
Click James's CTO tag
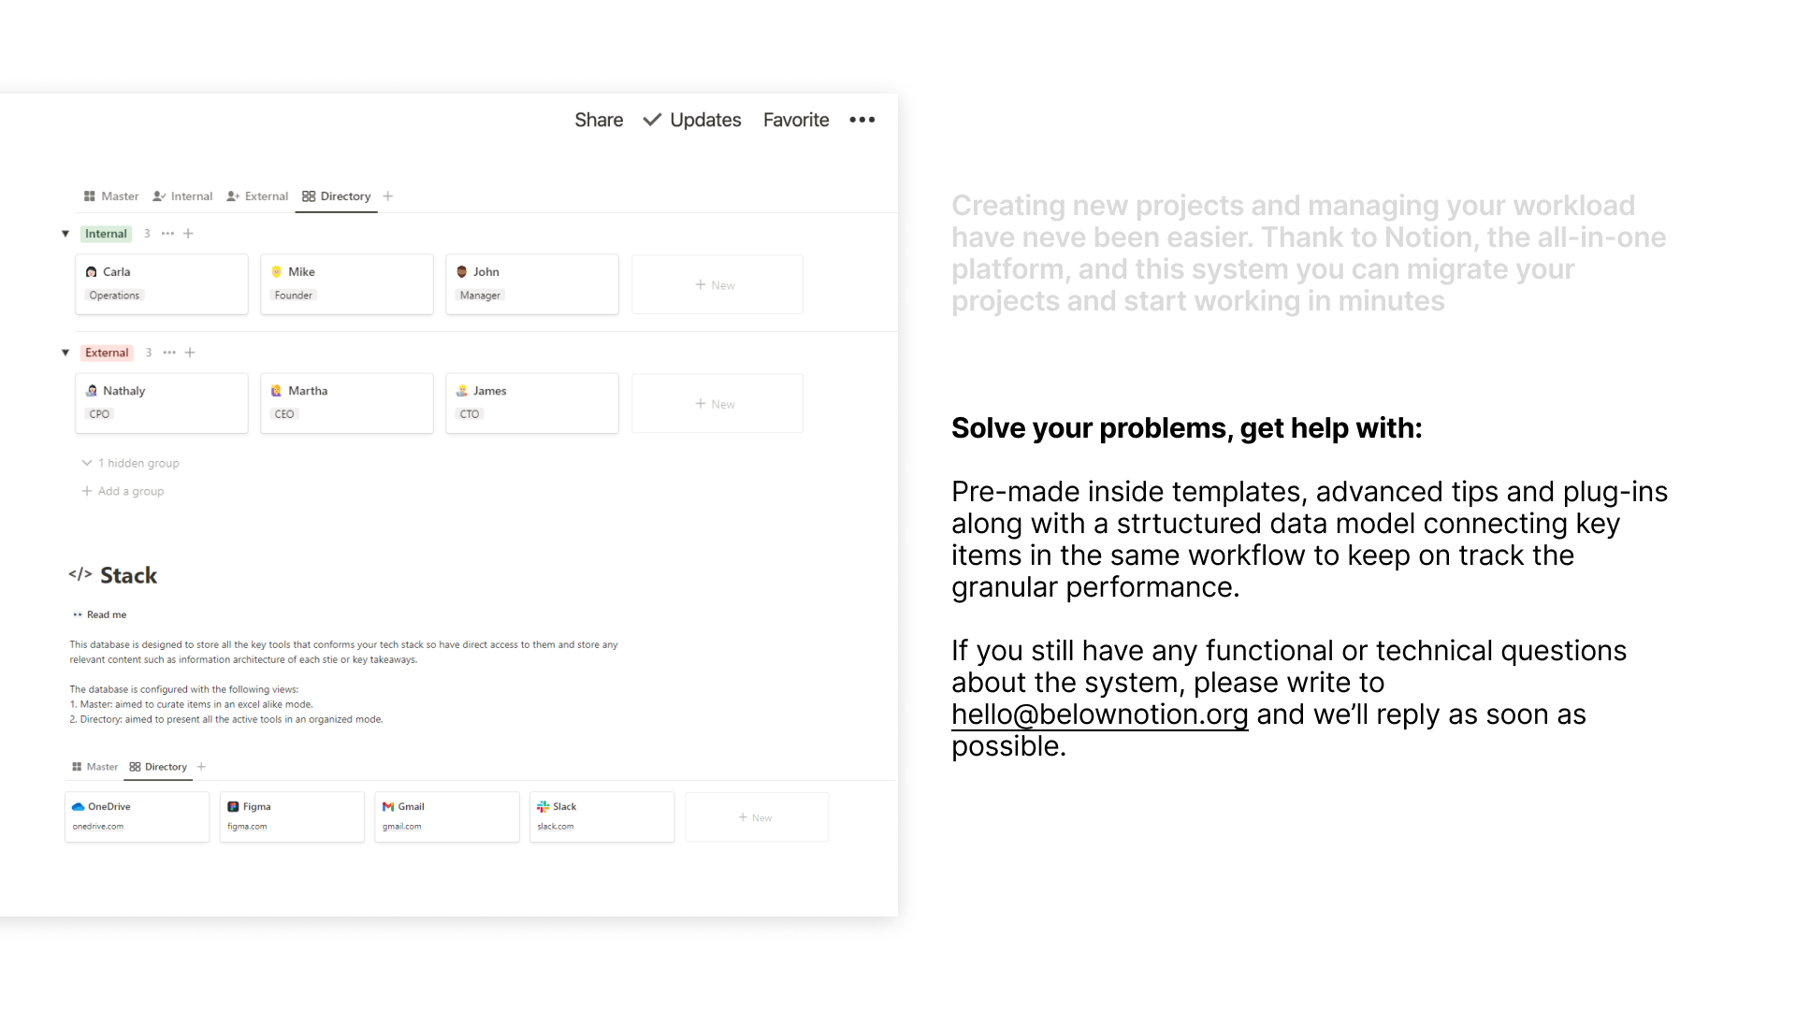[x=470, y=414]
